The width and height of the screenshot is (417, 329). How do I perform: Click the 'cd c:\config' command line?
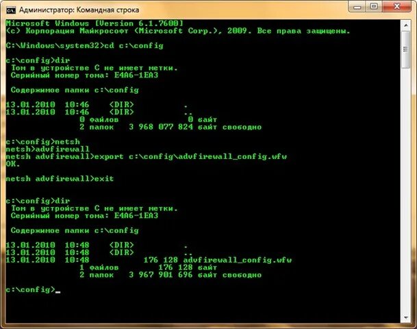coord(85,46)
